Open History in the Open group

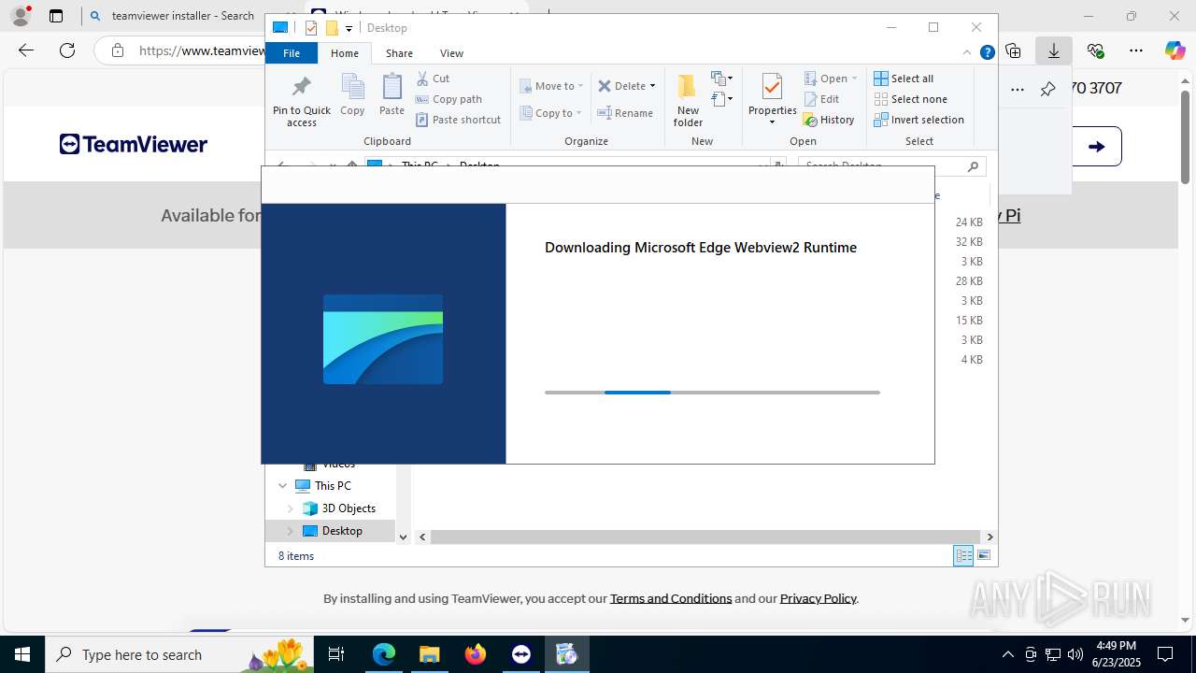click(829, 120)
